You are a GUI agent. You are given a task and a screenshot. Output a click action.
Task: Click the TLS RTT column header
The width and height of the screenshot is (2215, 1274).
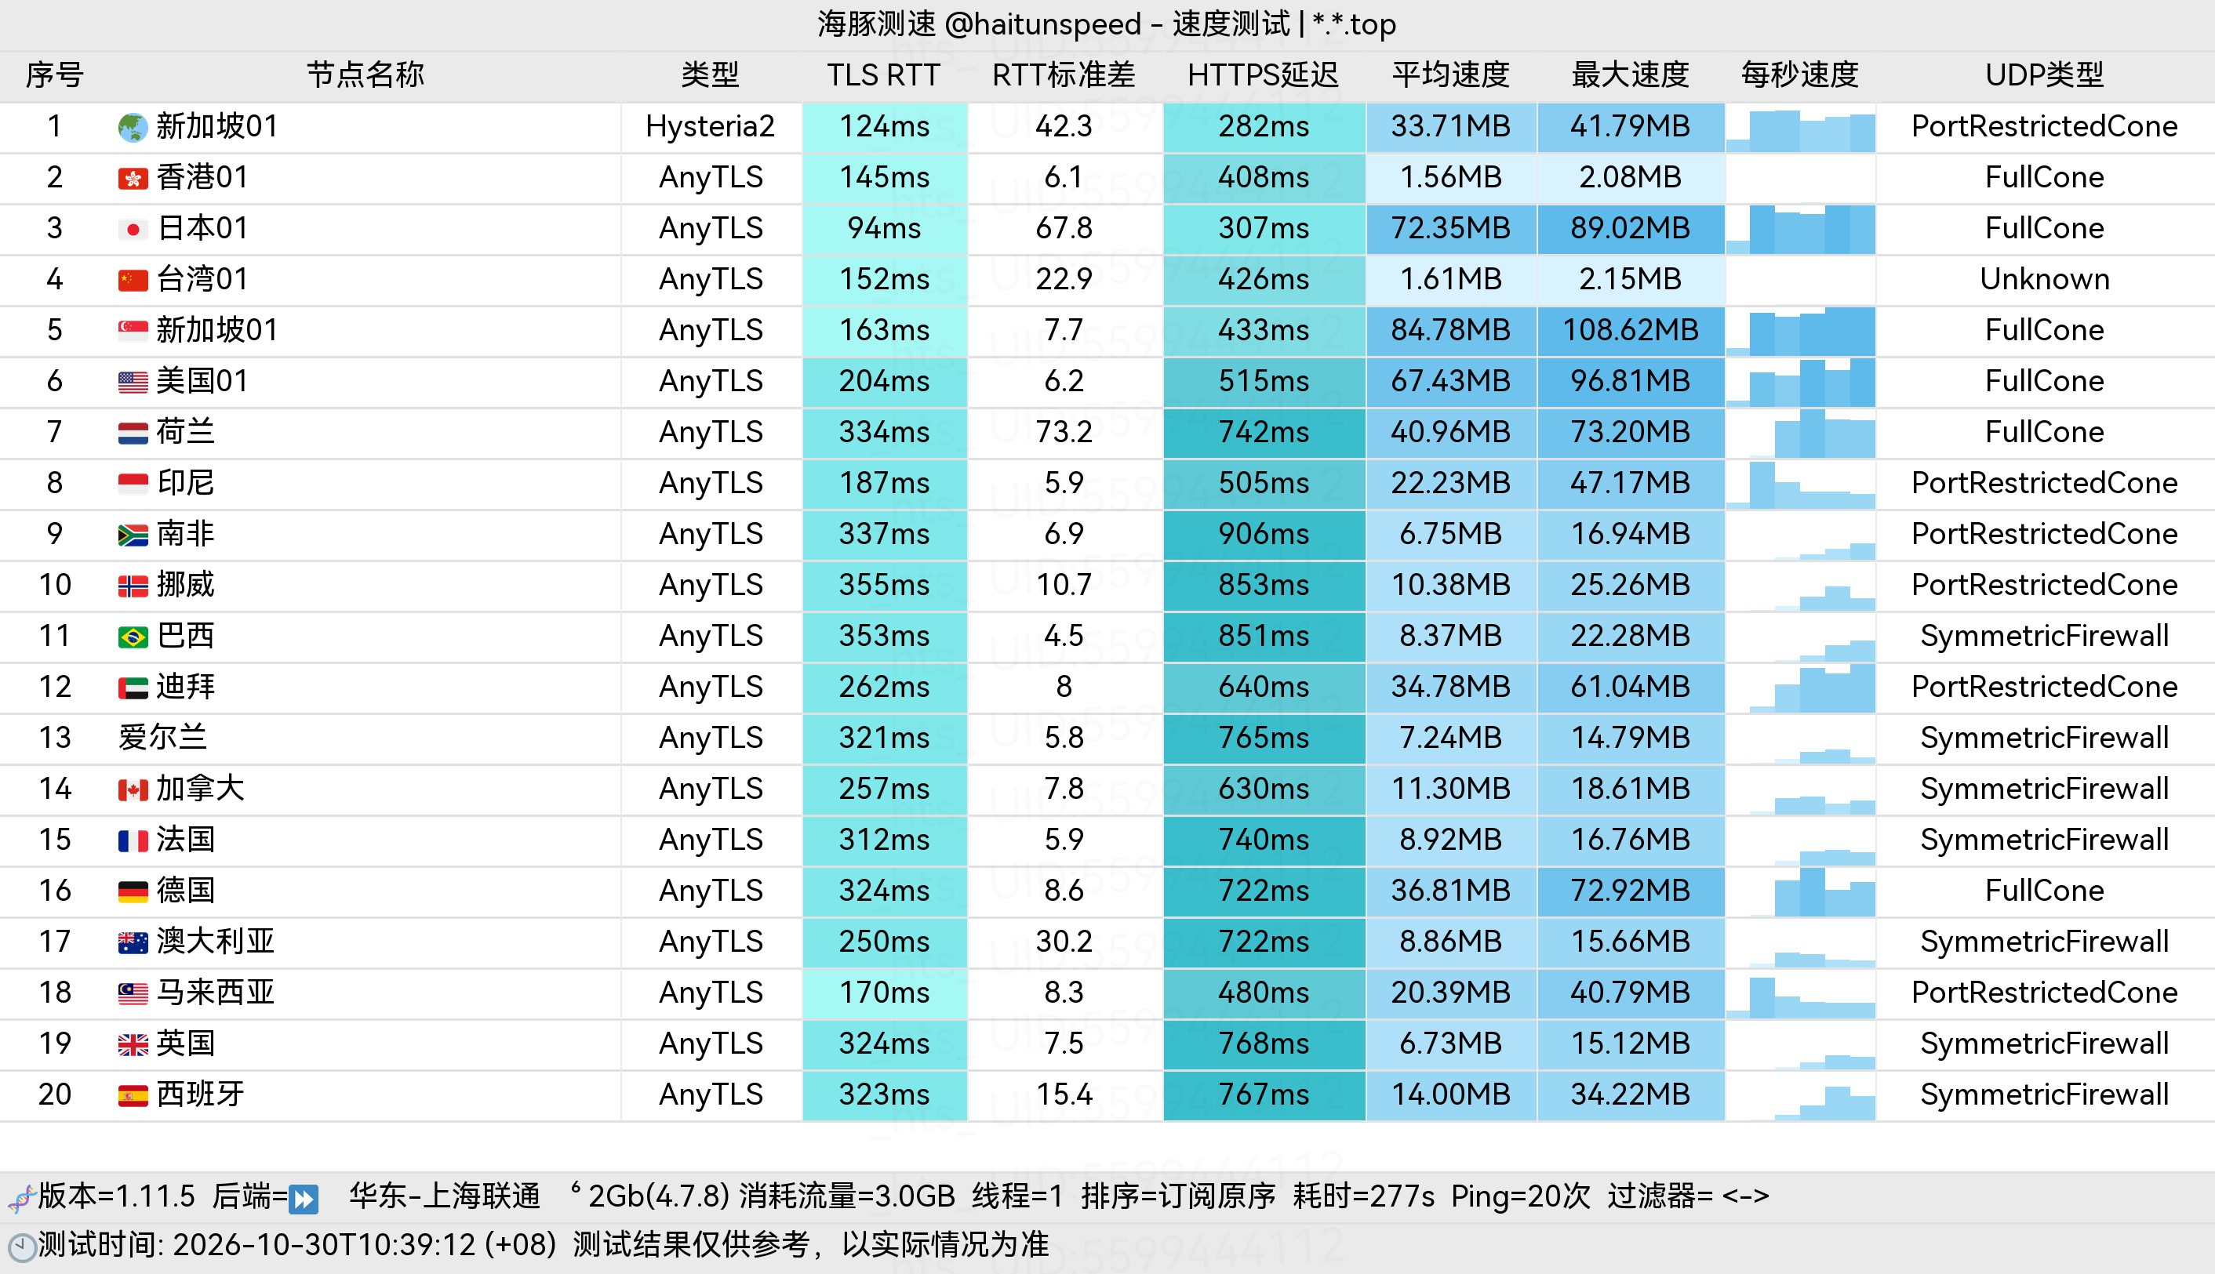[x=883, y=75]
